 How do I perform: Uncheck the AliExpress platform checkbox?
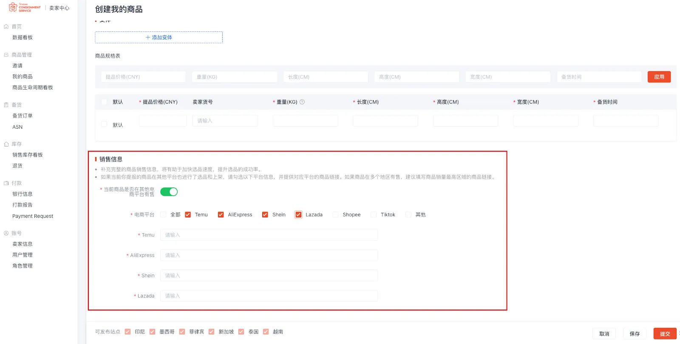(x=221, y=214)
